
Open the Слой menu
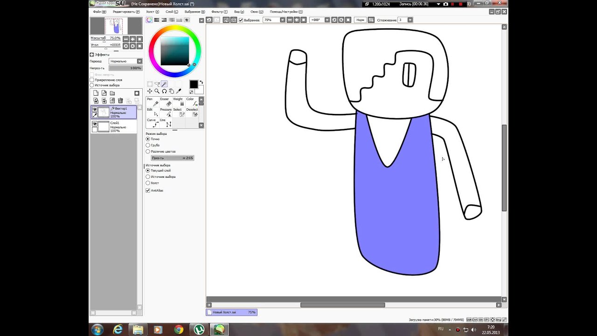[x=172, y=12]
